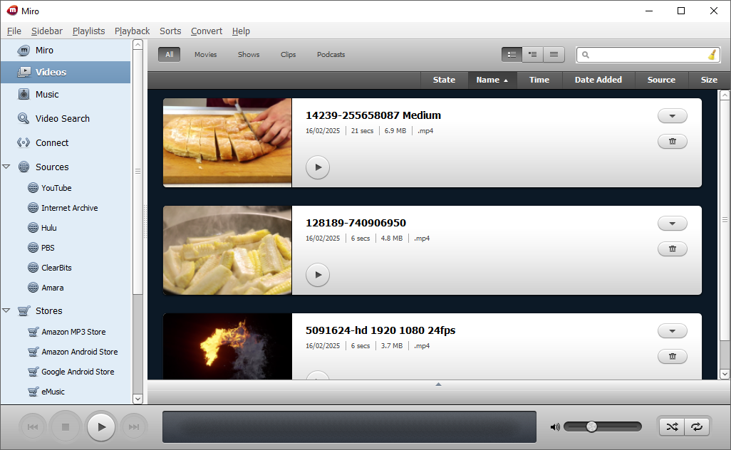Open the Connect panel
The width and height of the screenshot is (731, 450).
point(51,142)
